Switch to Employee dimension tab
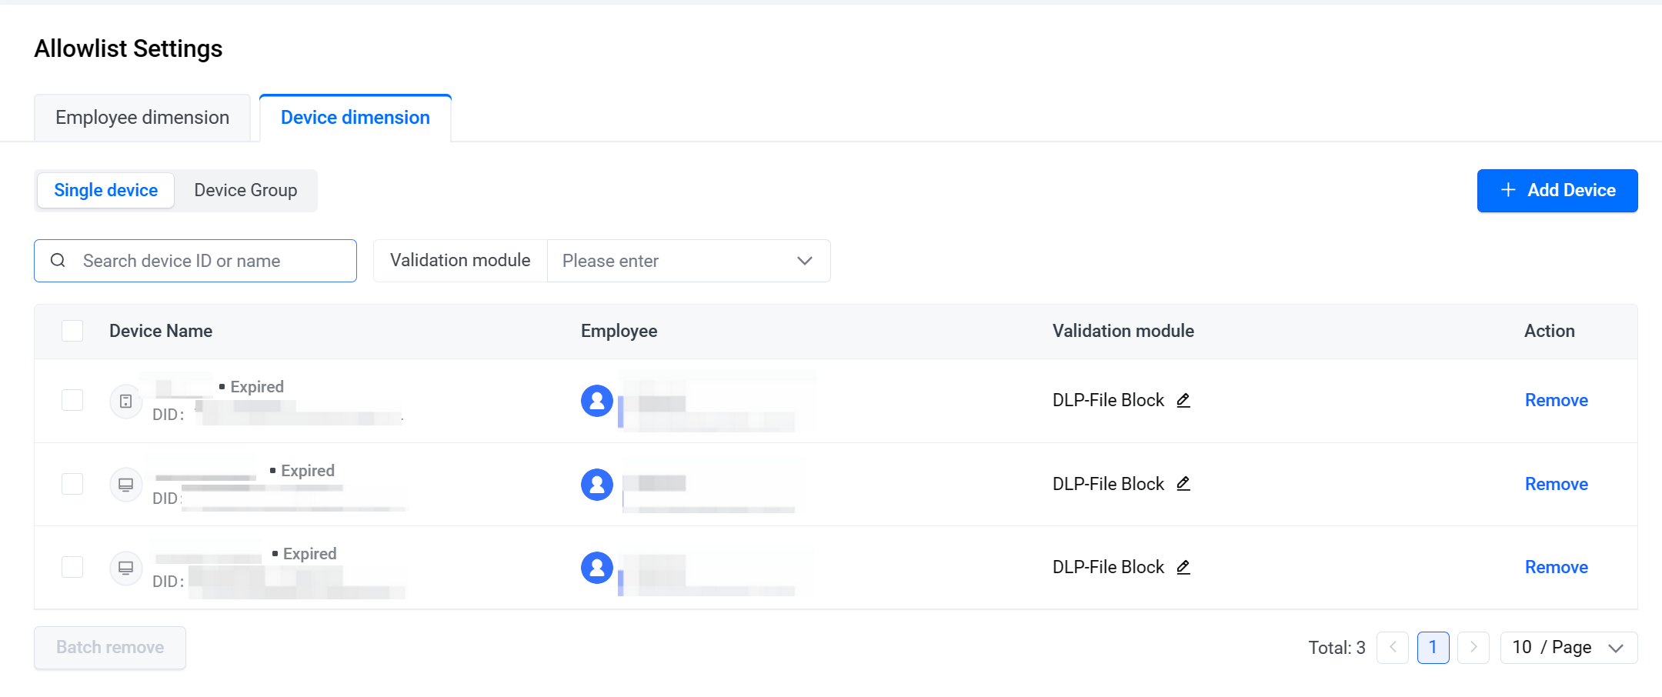Viewport: 1662px width, 697px height. [142, 118]
